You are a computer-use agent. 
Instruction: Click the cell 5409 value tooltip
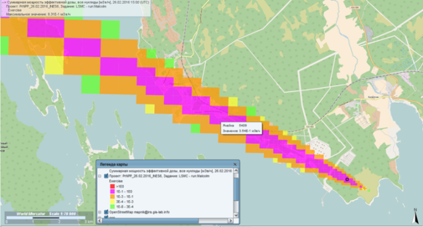tap(242, 128)
